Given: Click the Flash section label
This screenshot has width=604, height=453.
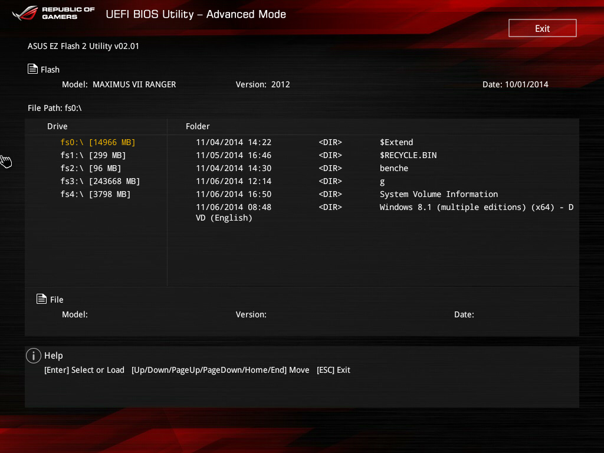Looking at the screenshot, I should click(50, 70).
